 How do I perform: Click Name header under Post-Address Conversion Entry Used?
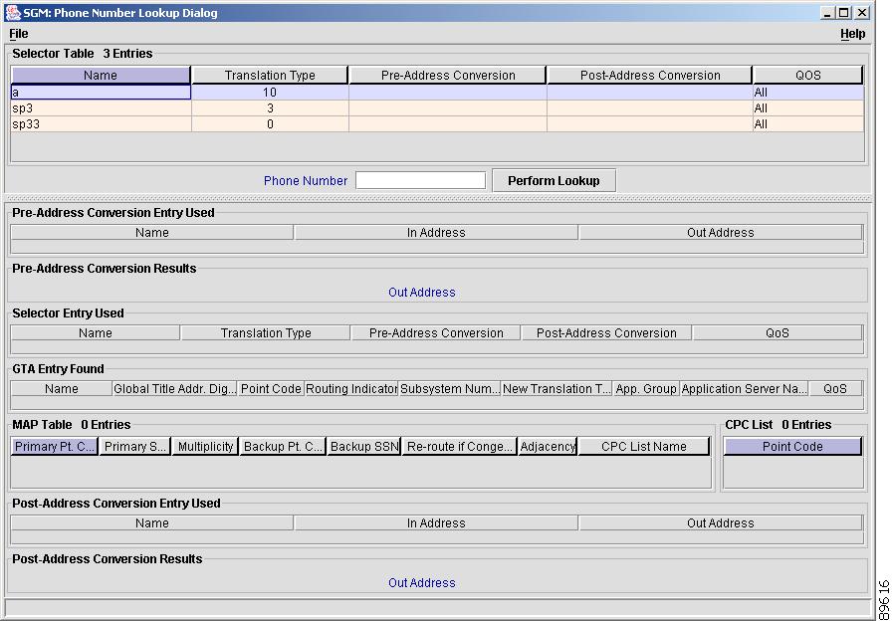[x=152, y=523]
